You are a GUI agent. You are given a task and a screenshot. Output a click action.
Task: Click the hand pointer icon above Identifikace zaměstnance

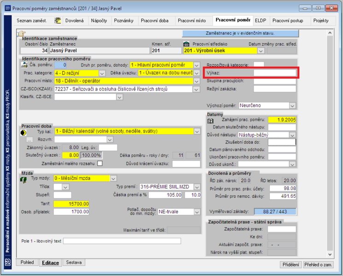pos(22,34)
